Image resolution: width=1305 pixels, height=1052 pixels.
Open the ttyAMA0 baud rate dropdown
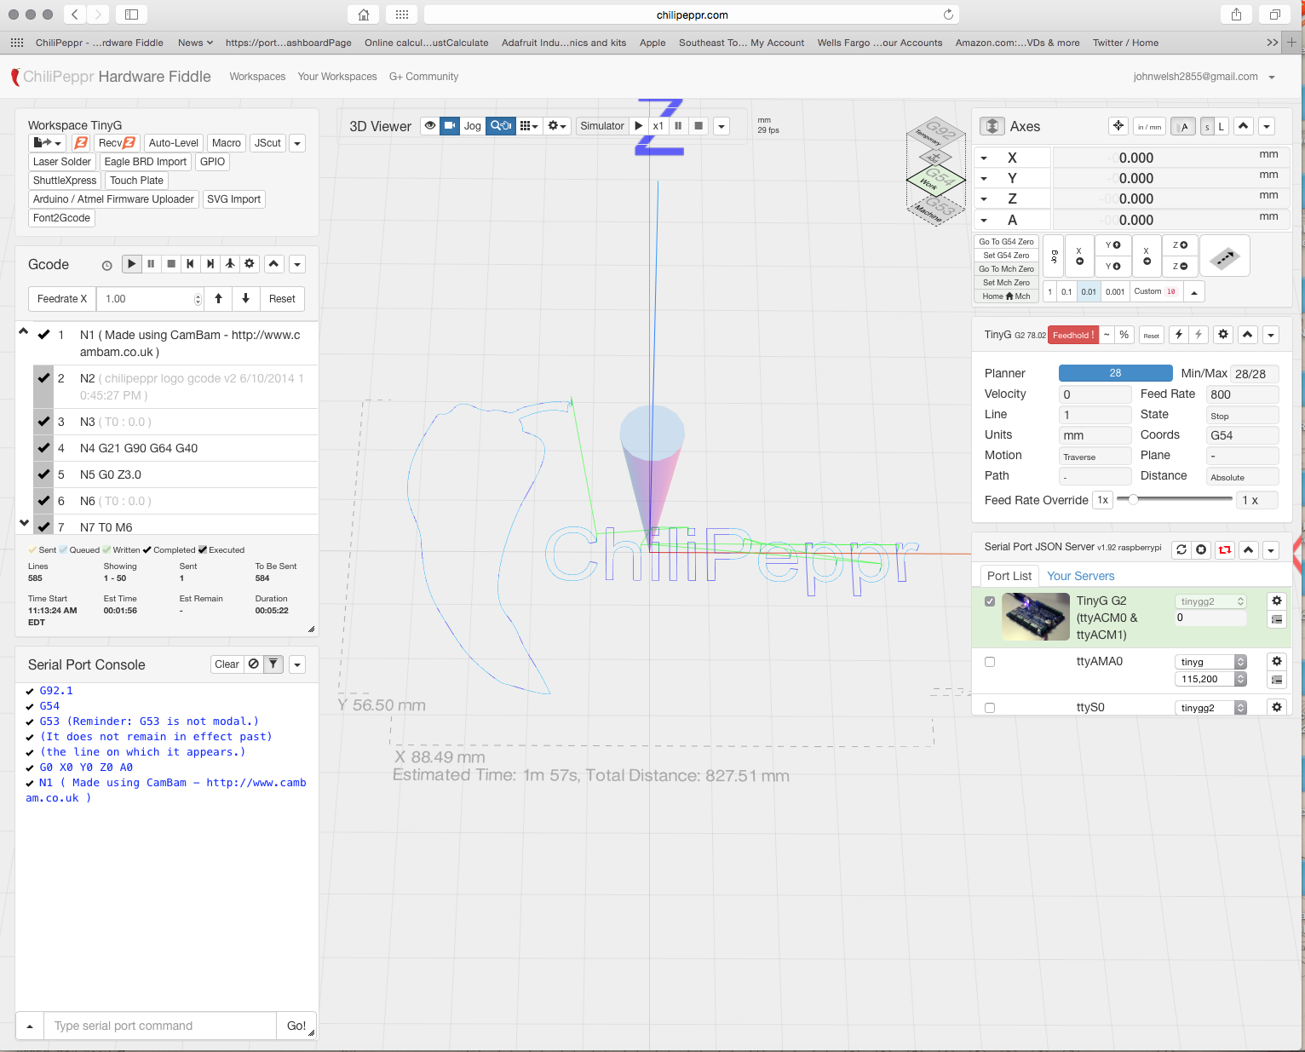(x=1211, y=679)
